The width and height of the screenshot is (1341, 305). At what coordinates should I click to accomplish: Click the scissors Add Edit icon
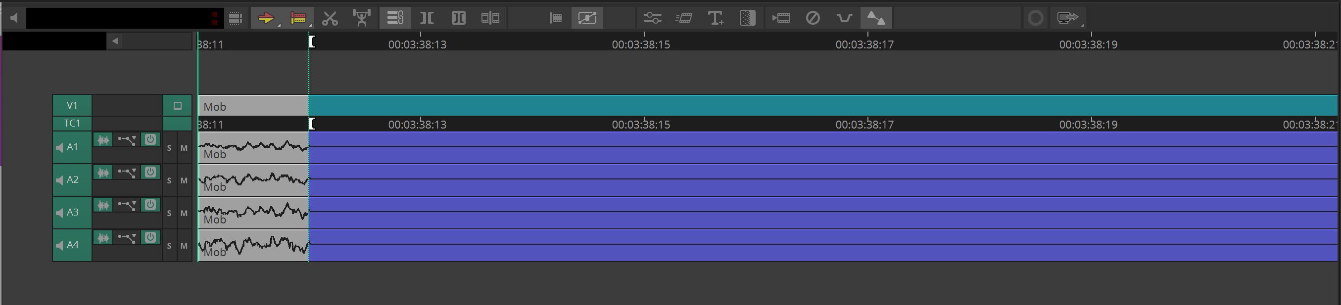330,18
